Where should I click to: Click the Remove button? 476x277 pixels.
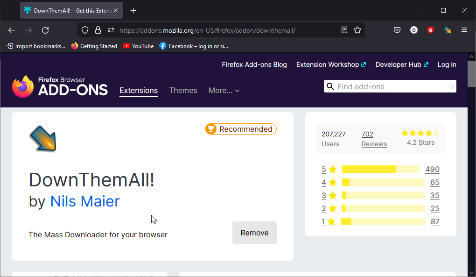(254, 233)
